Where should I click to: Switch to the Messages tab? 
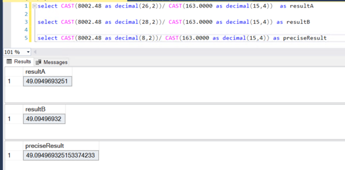pyautogui.click(x=52, y=62)
